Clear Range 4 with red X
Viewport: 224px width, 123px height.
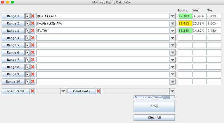coord(33,38)
